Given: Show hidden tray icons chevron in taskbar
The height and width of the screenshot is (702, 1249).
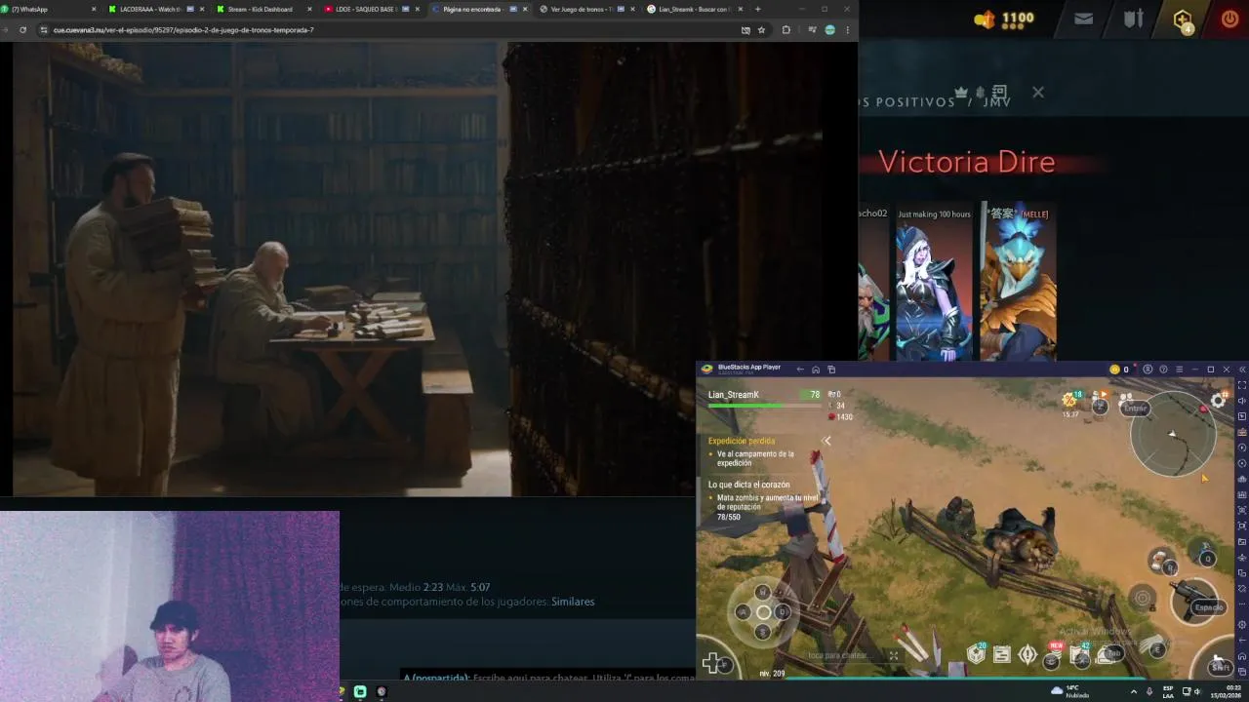Looking at the screenshot, I should tap(1134, 691).
